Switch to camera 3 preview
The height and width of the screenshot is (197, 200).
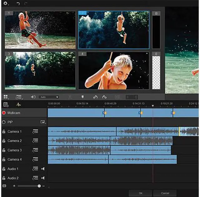40,71
